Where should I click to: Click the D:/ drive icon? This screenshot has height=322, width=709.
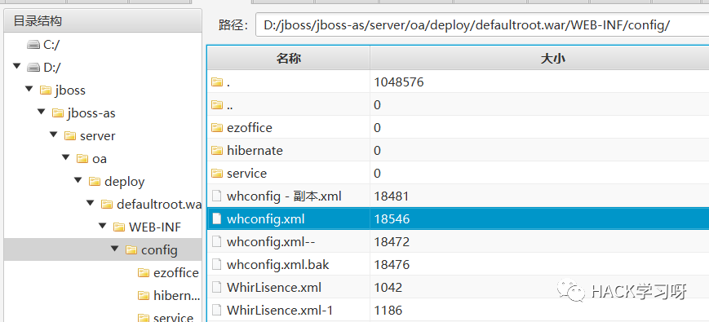point(33,68)
